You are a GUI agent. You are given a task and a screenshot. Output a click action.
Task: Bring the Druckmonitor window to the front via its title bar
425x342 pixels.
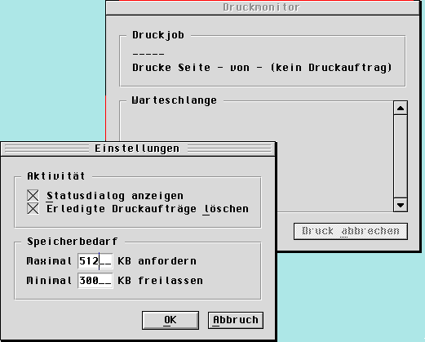(262, 7)
